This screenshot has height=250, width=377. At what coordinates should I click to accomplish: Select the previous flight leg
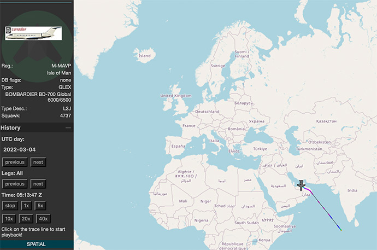click(15, 184)
